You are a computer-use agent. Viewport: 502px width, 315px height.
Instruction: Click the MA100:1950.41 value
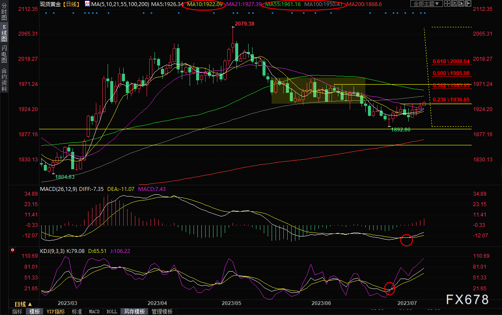(x=323, y=4)
